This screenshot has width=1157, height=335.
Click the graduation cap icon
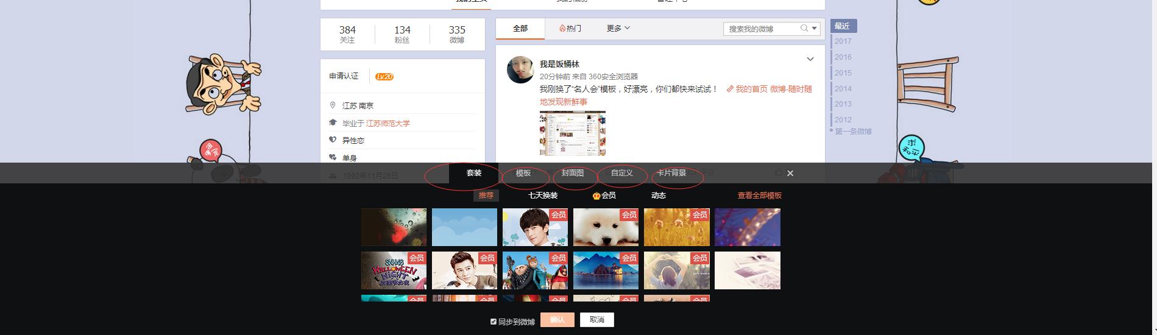pyautogui.click(x=333, y=123)
